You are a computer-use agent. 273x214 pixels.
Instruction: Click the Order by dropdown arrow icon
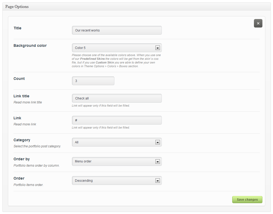point(158,161)
